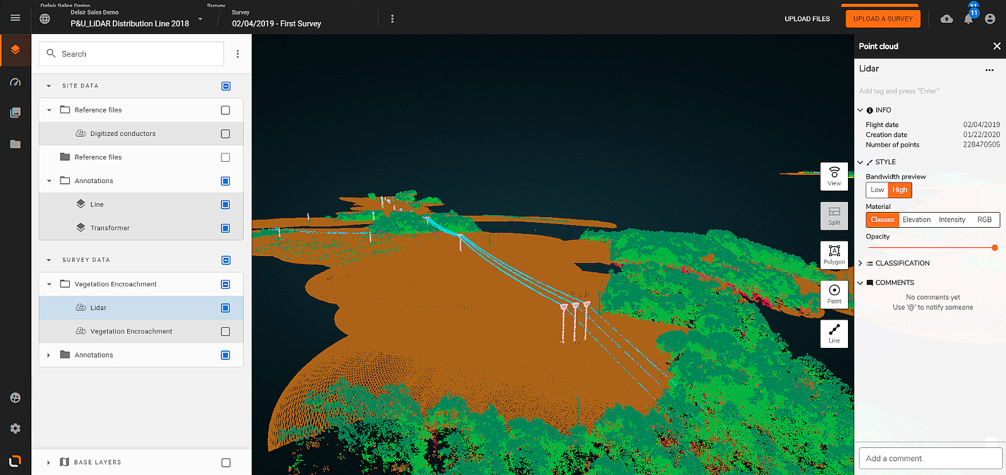Set bandwidth preview to Low
The width and height of the screenshot is (1006, 475).
pyautogui.click(x=877, y=190)
